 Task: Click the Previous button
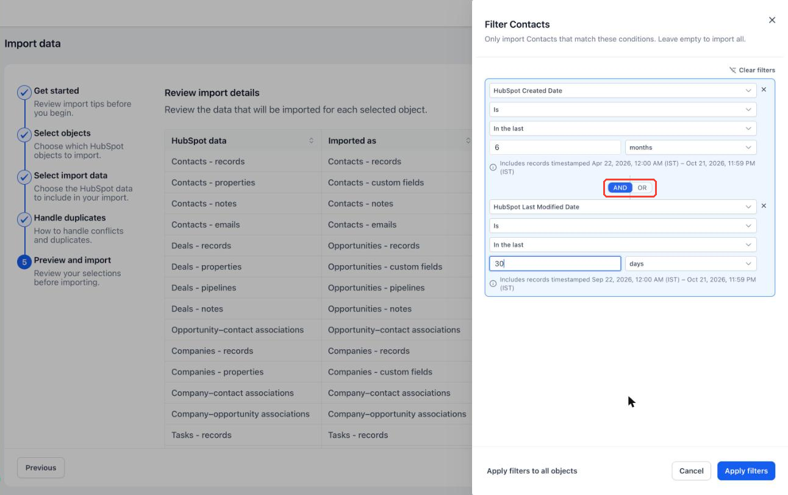point(41,468)
